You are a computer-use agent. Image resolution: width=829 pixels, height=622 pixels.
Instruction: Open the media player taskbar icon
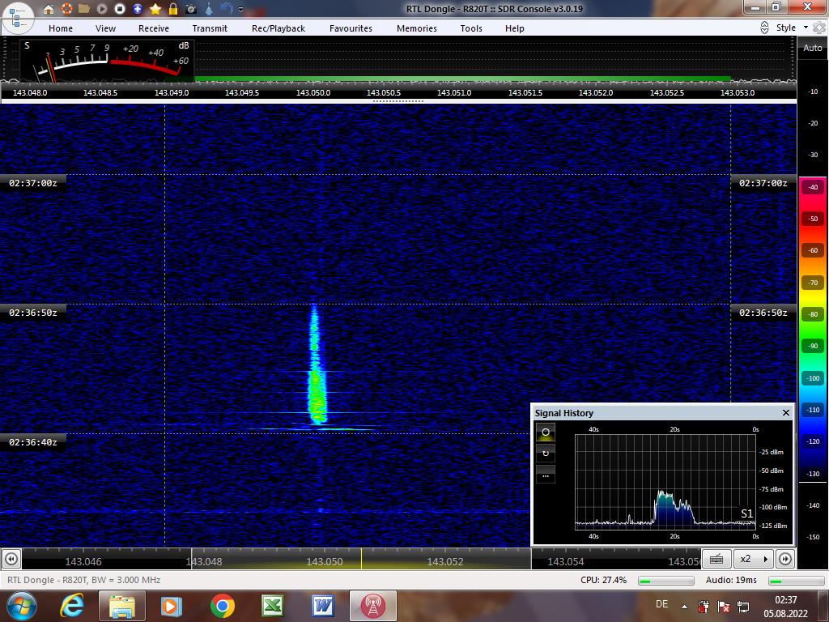(x=172, y=606)
